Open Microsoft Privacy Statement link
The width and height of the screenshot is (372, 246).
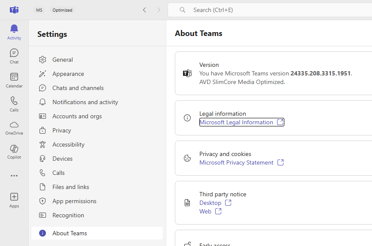237,162
